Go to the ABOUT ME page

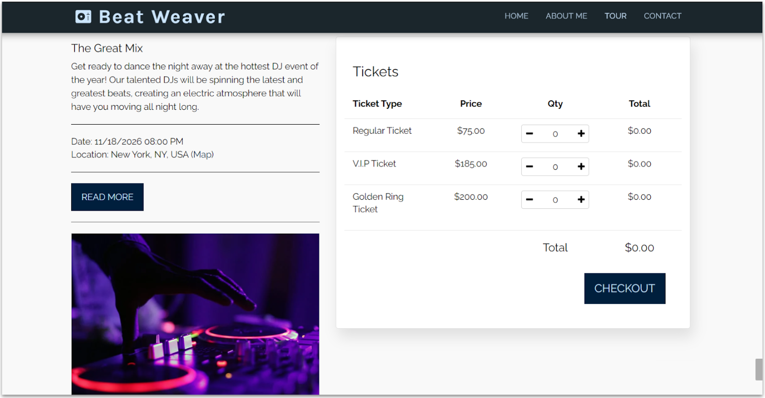click(566, 16)
